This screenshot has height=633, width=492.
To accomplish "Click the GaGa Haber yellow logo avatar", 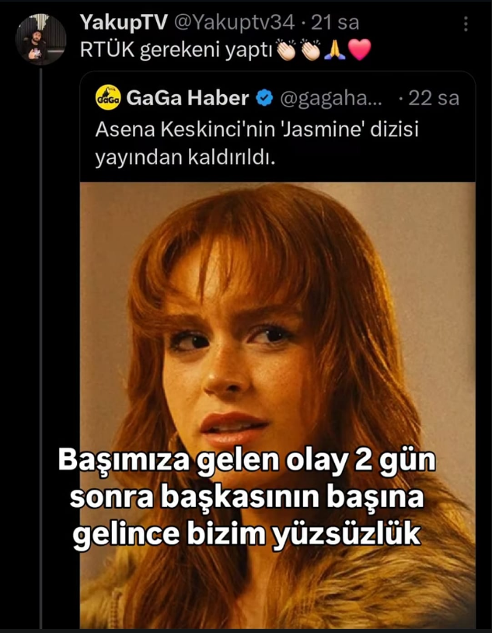I will click(x=108, y=97).
